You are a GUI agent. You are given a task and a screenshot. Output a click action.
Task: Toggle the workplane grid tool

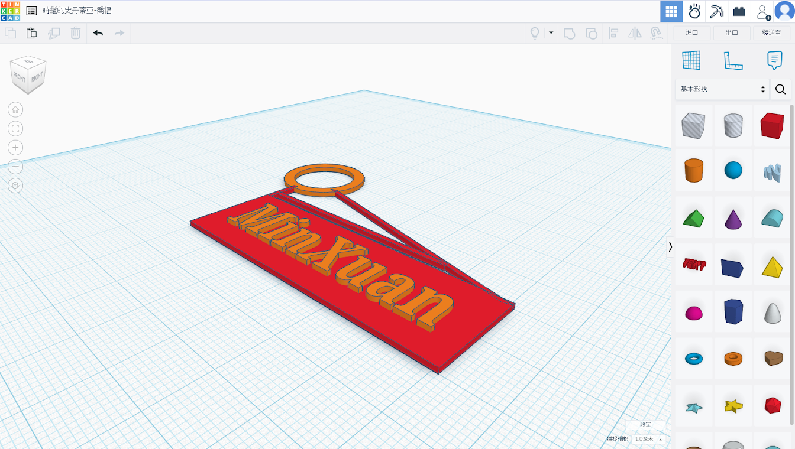coord(691,60)
